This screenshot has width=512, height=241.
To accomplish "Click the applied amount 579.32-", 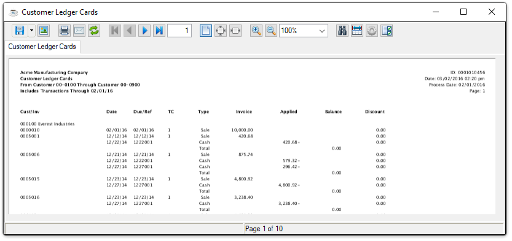I will click(x=291, y=161).
